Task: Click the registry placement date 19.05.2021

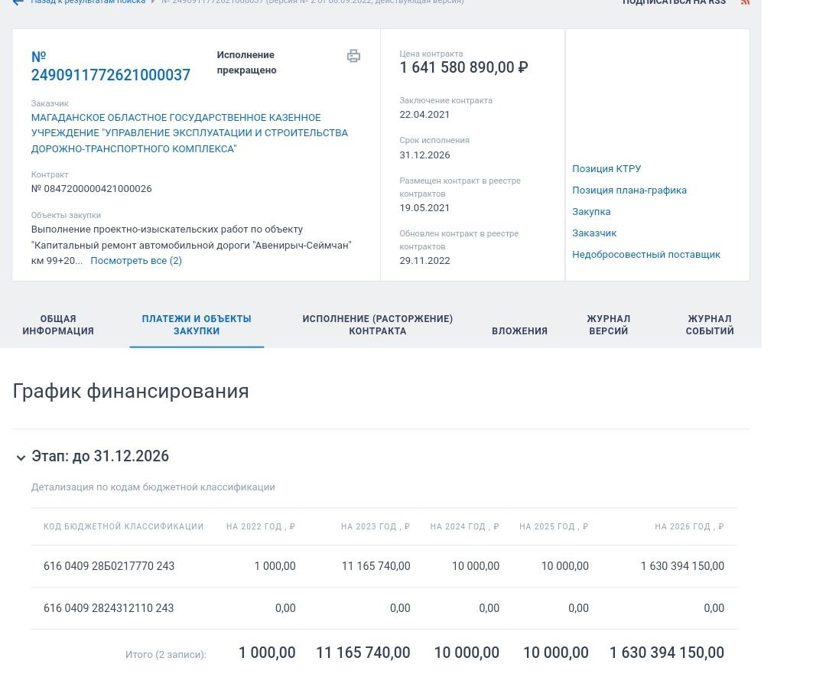Action: pyautogui.click(x=424, y=207)
